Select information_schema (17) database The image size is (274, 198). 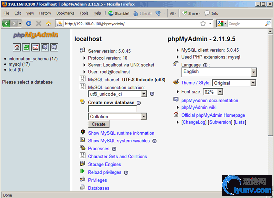[x=33, y=59]
